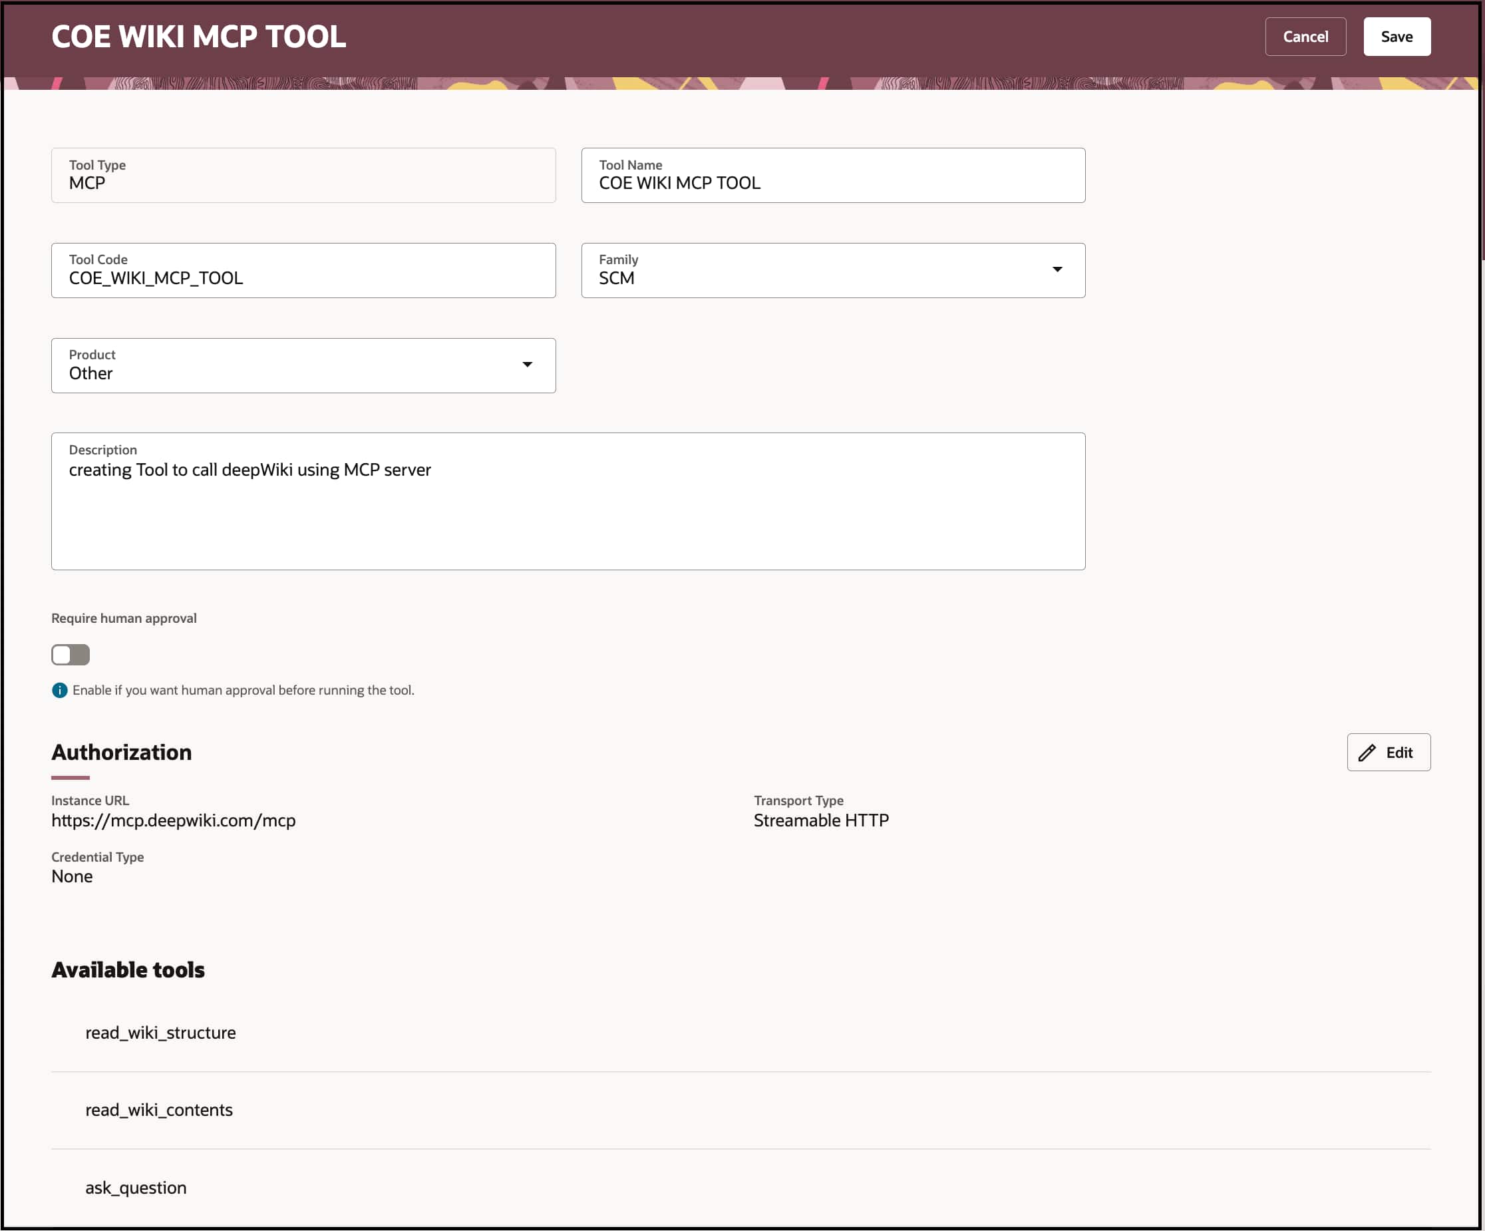Click the Available tools heading
The image size is (1485, 1231).
(127, 969)
